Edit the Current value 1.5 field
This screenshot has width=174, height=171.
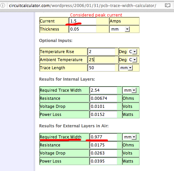(x=82, y=21)
